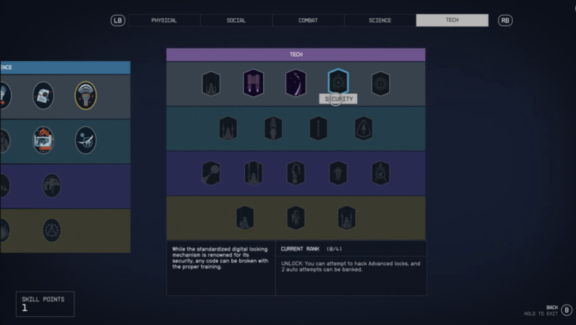This screenshot has height=325, width=576.
Task: Click the 'UNLOCK: You can attempt to hack' text
Action: pos(351,267)
